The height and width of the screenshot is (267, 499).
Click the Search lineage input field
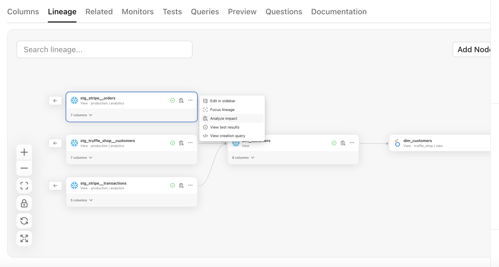click(x=105, y=49)
